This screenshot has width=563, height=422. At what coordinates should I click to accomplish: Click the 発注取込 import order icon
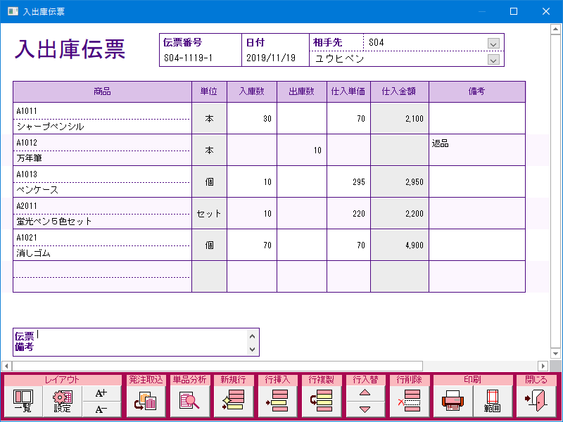point(146,401)
